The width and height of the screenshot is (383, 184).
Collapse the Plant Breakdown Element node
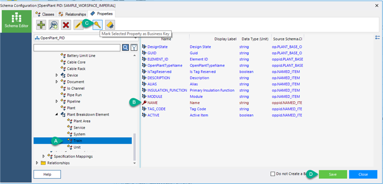(x=57, y=114)
